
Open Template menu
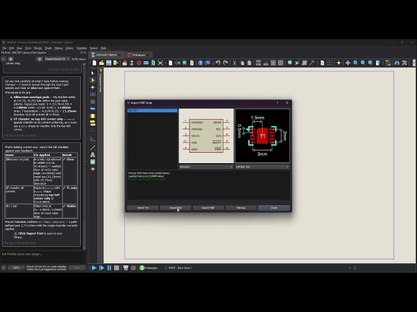coord(81,48)
